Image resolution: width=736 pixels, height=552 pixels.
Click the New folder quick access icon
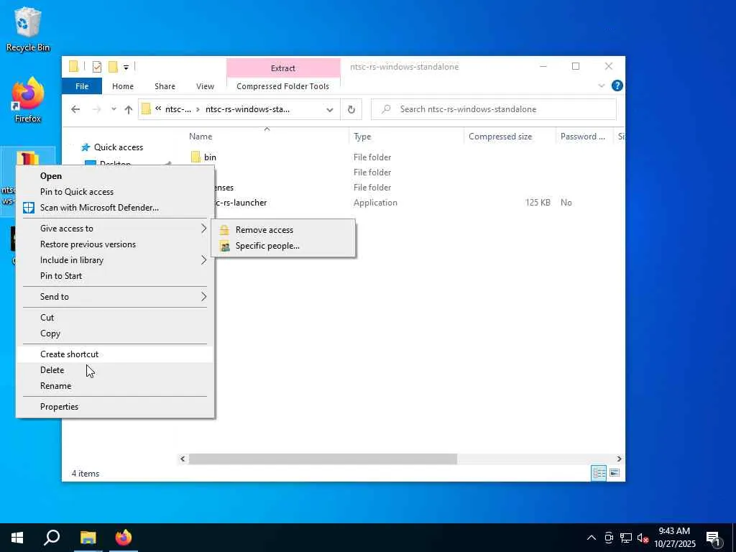(x=113, y=67)
